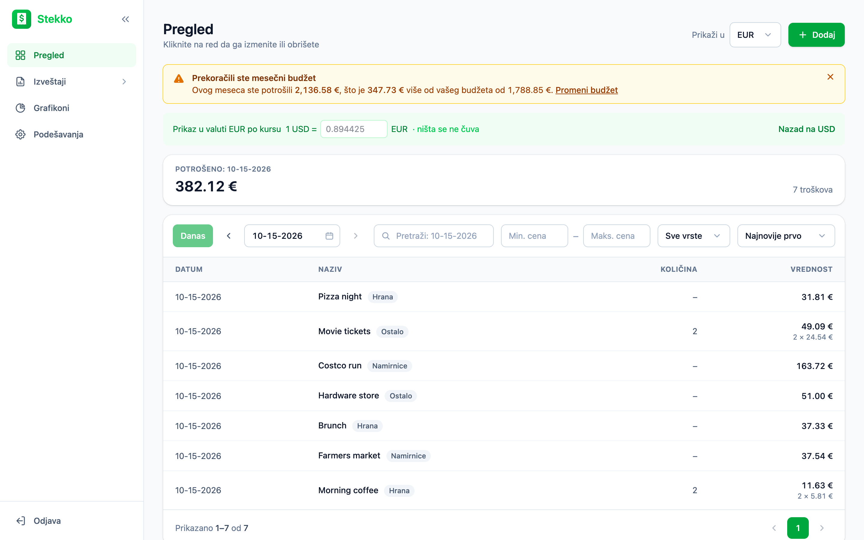
Task: Open the Costco run expense row
Action: click(504, 366)
